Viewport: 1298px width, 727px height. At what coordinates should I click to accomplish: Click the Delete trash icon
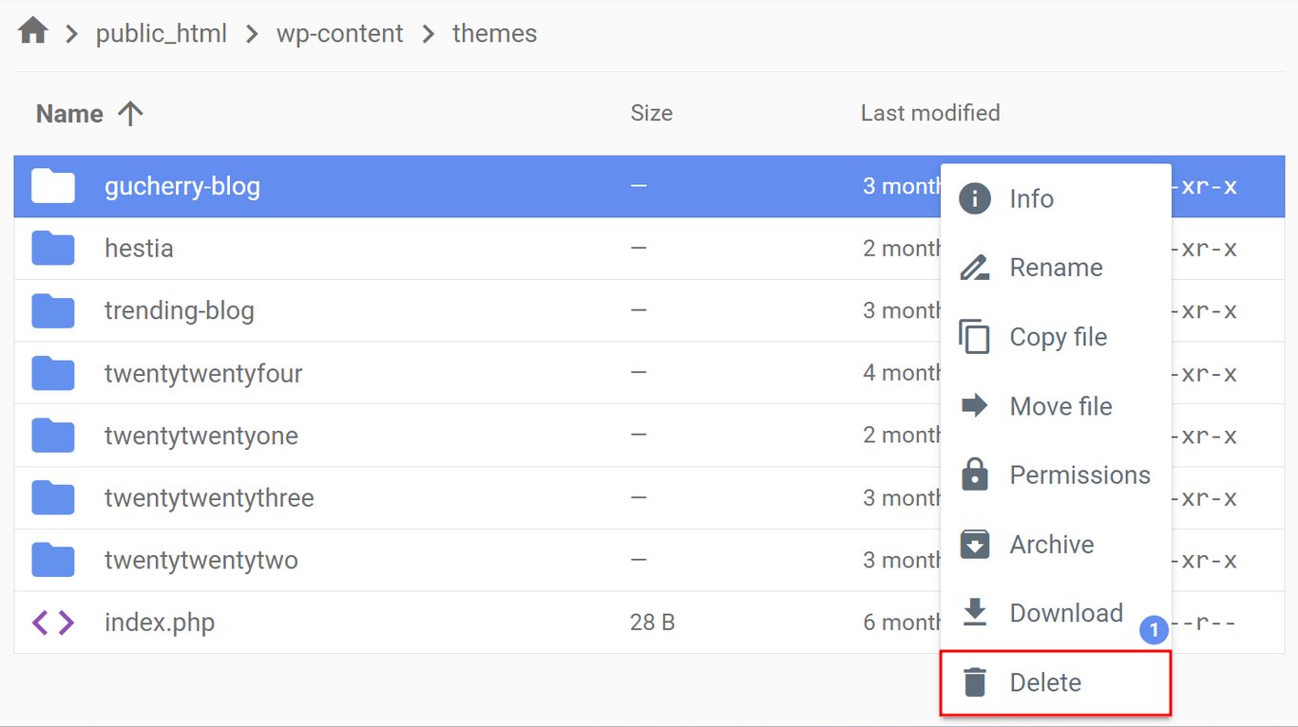pyautogui.click(x=974, y=681)
